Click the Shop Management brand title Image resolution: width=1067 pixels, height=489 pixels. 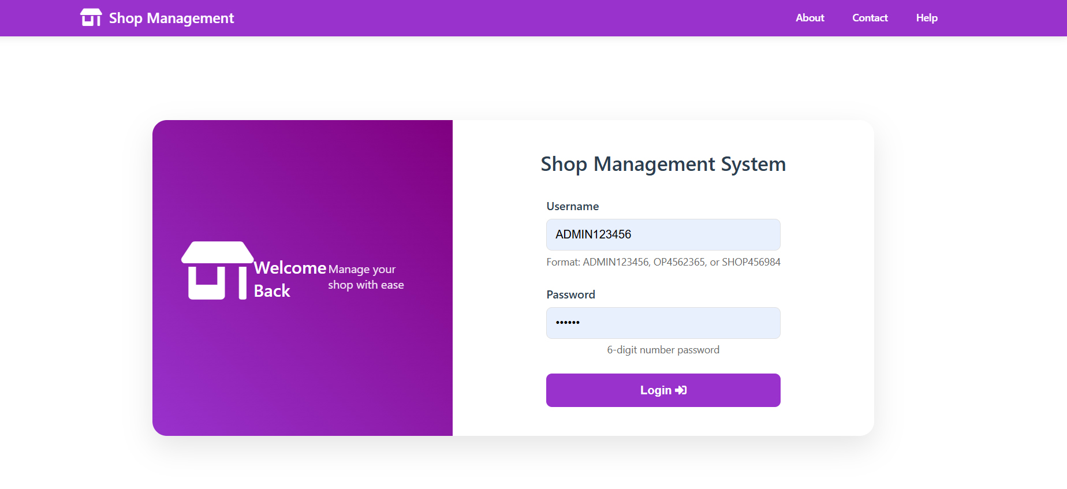point(171,18)
